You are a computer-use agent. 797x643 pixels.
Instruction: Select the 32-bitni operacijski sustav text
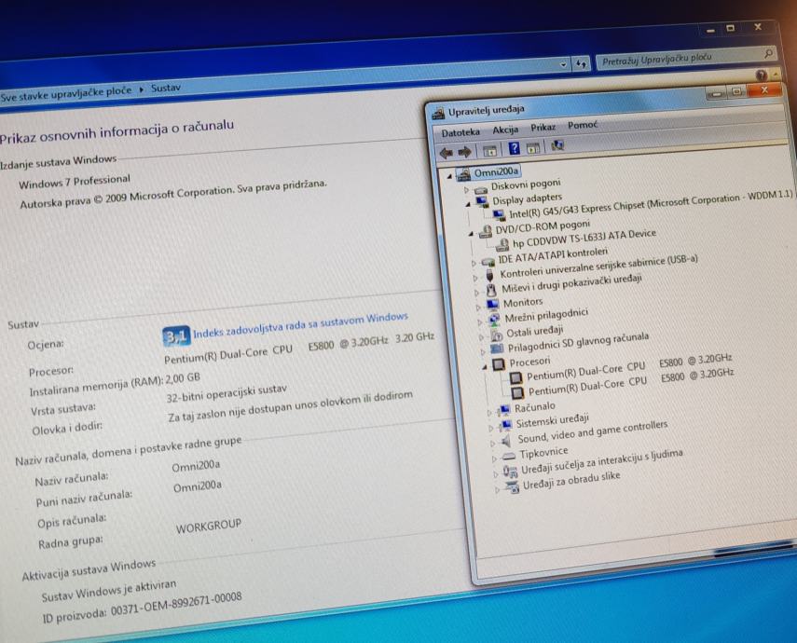pyautogui.click(x=227, y=393)
